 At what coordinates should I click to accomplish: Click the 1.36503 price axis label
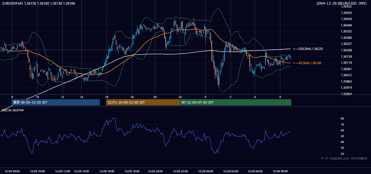[x=346, y=13]
